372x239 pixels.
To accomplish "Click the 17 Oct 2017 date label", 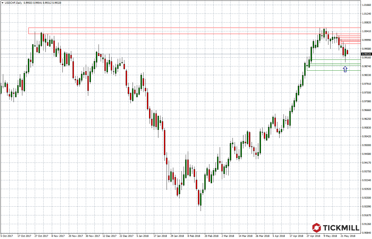I will click(x=24, y=236).
